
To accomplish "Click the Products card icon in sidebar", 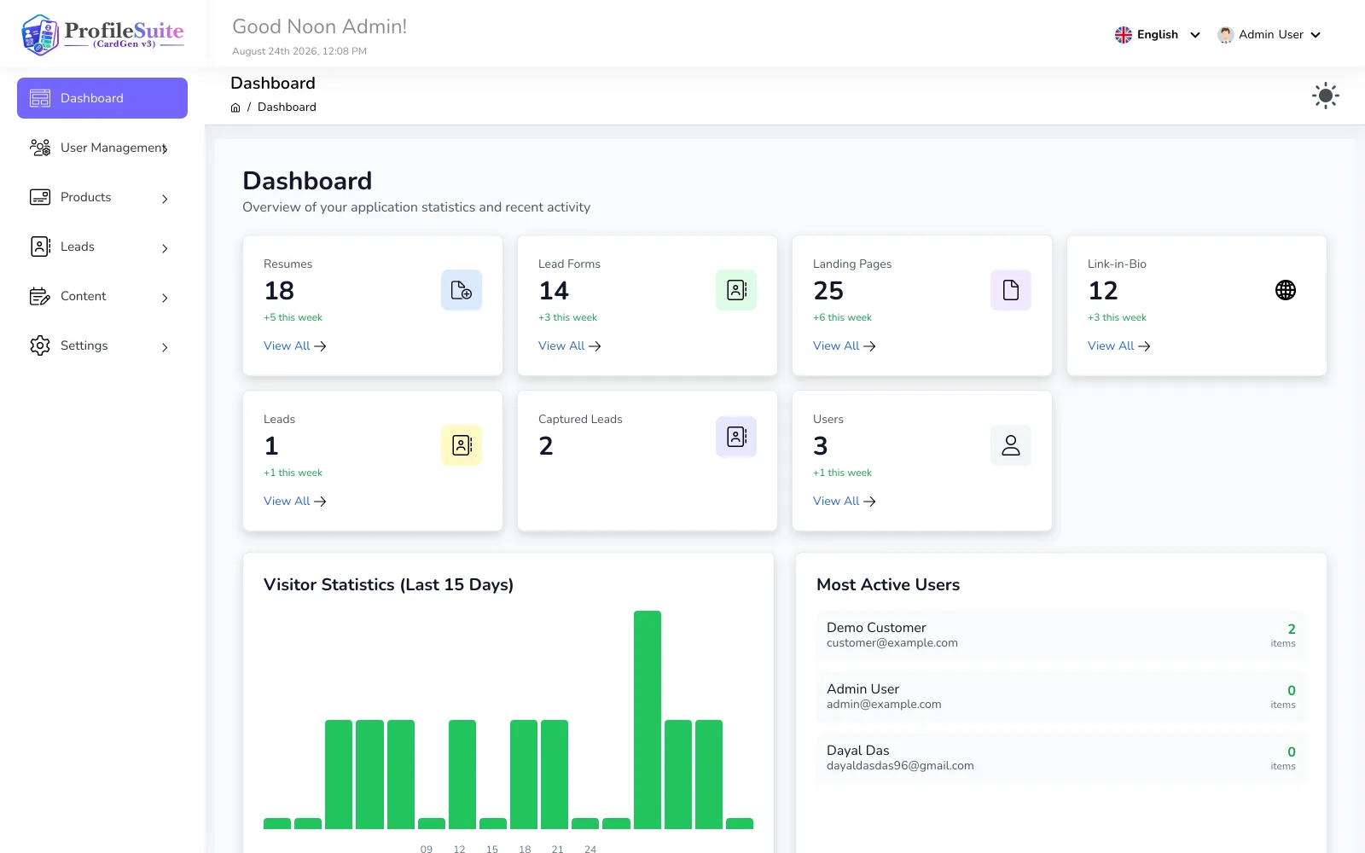I will click(x=40, y=197).
